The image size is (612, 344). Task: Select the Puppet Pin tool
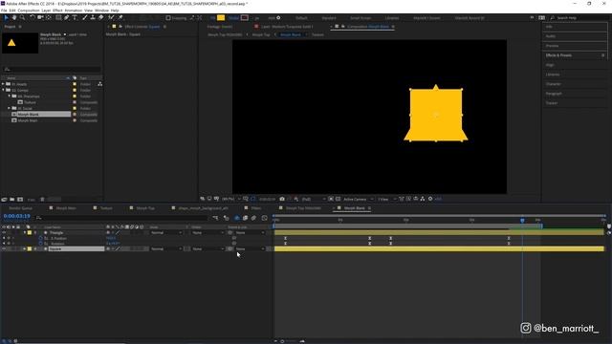[120, 17]
